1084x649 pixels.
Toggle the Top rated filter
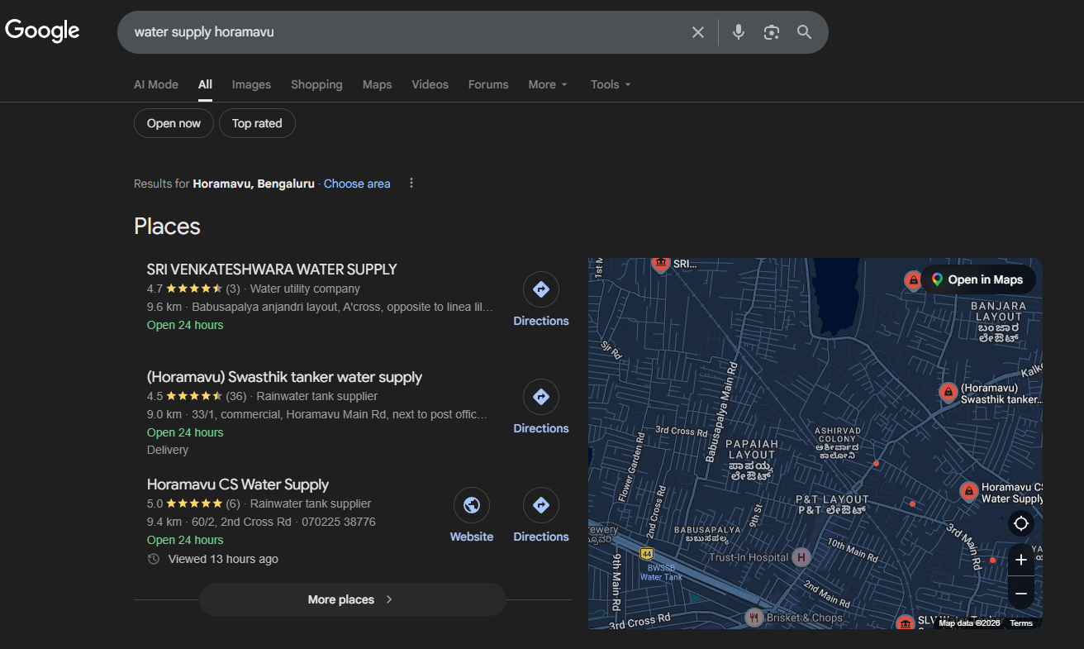coord(257,123)
